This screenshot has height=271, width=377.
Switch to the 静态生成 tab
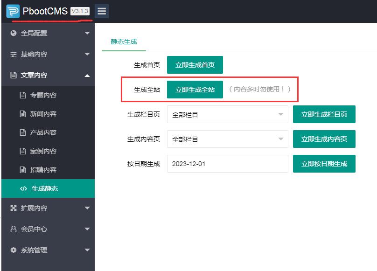tap(124, 42)
